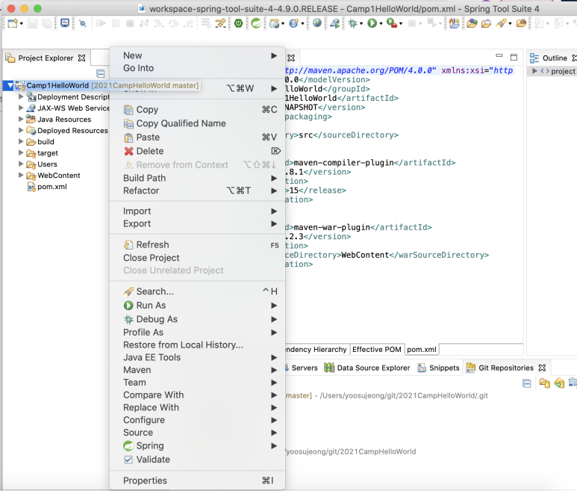Expand the Deployment Descriptor node

21,96
